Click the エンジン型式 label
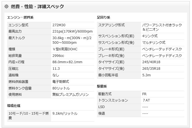The image size is (192, 128). tap(18, 25)
